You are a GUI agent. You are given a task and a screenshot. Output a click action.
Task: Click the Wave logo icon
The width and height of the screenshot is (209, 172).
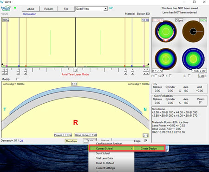[x=6, y=8]
